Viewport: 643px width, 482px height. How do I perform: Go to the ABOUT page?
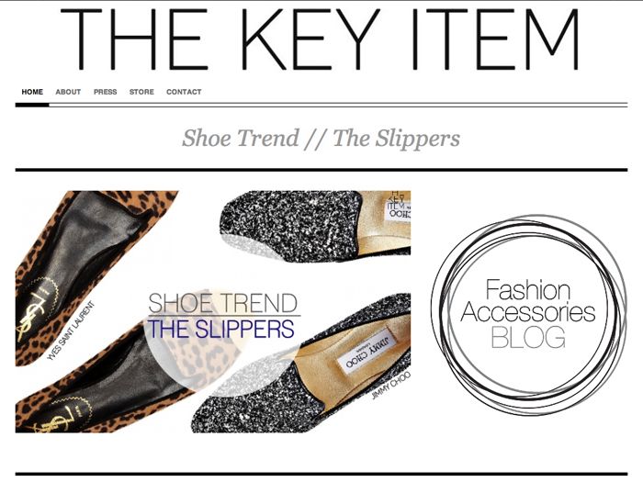(x=68, y=92)
